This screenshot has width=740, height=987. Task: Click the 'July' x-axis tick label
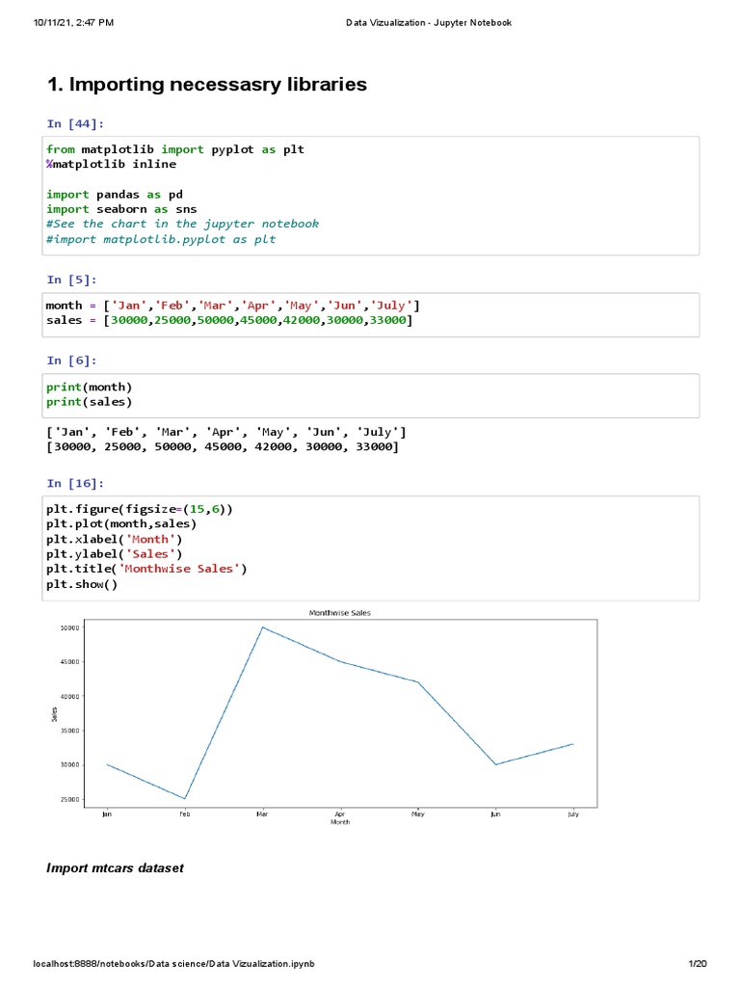click(x=573, y=814)
